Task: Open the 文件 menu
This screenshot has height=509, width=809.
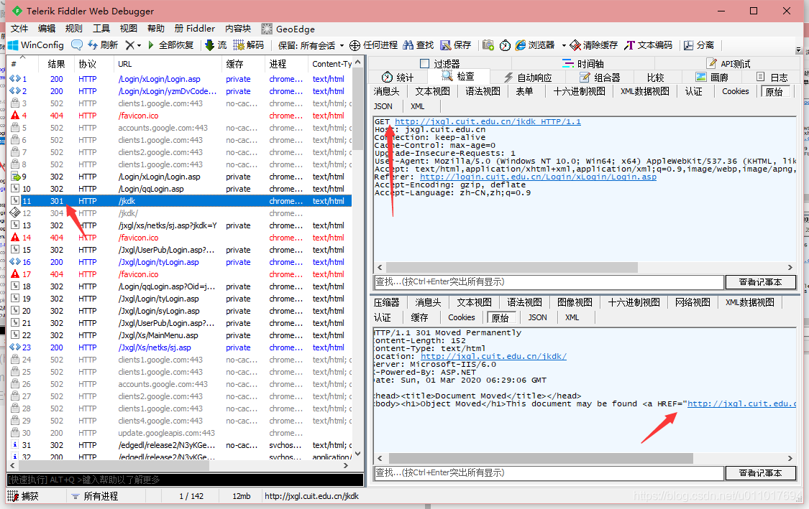Action: click(19, 29)
